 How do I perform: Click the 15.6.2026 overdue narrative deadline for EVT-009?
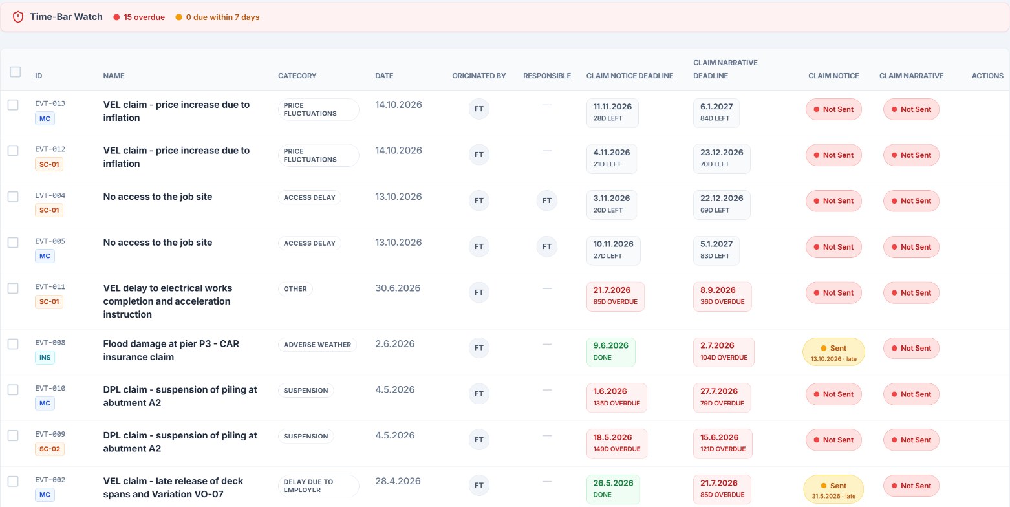point(723,444)
